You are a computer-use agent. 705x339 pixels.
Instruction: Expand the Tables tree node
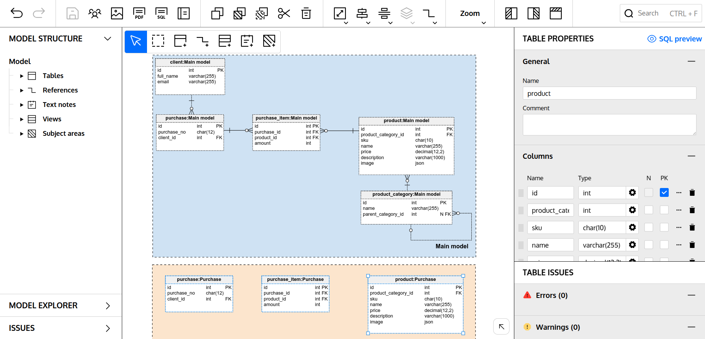(21, 76)
